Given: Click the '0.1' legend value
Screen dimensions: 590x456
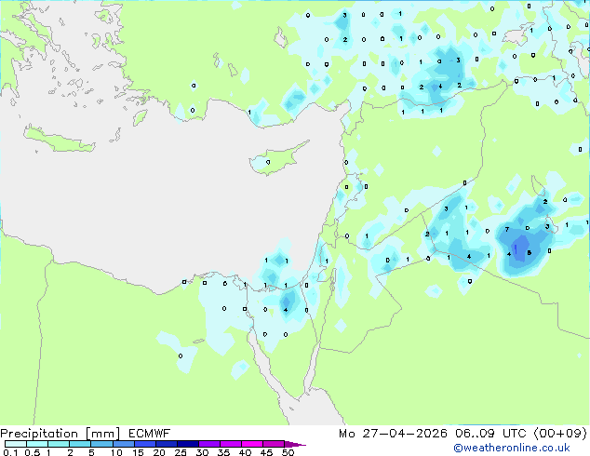Looking at the screenshot, I should (9, 452).
